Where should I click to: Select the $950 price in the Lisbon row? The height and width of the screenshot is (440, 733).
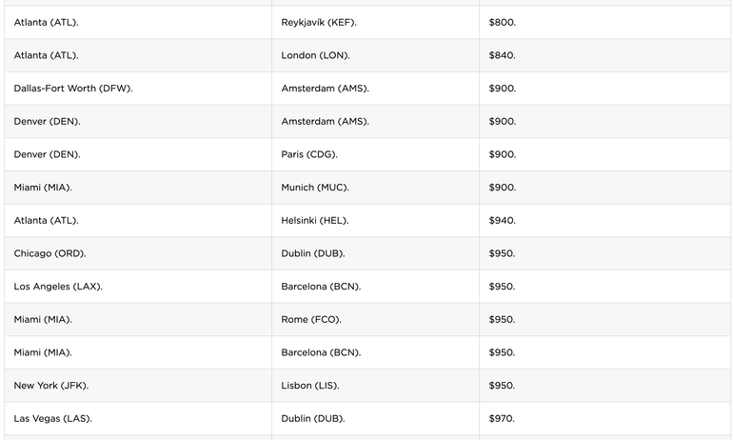point(502,386)
